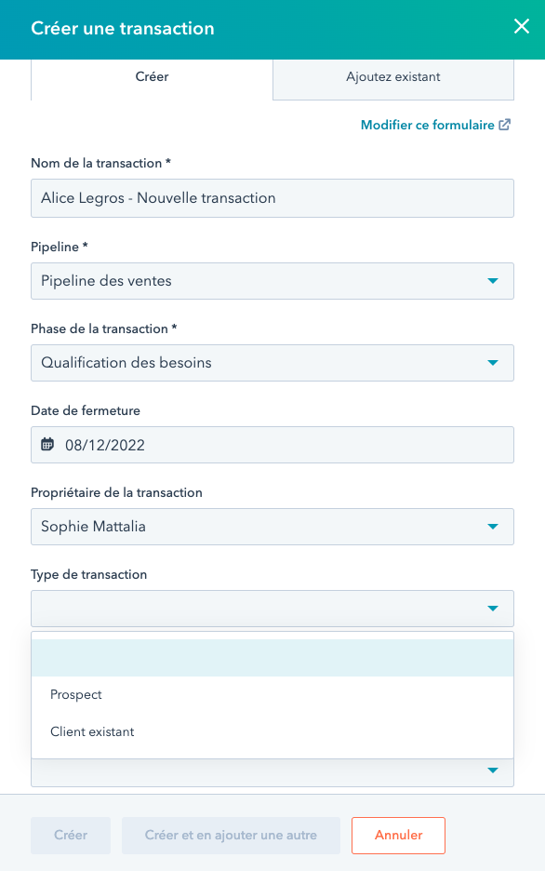545x871 pixels.
Task: Click the external link icon next to Modifier ce formulaire
Action: click(503, 124)
